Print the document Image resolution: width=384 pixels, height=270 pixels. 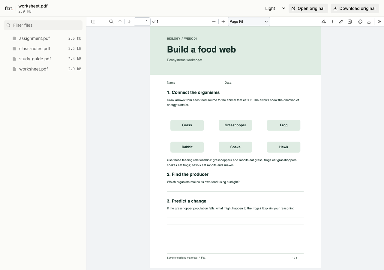360,22
